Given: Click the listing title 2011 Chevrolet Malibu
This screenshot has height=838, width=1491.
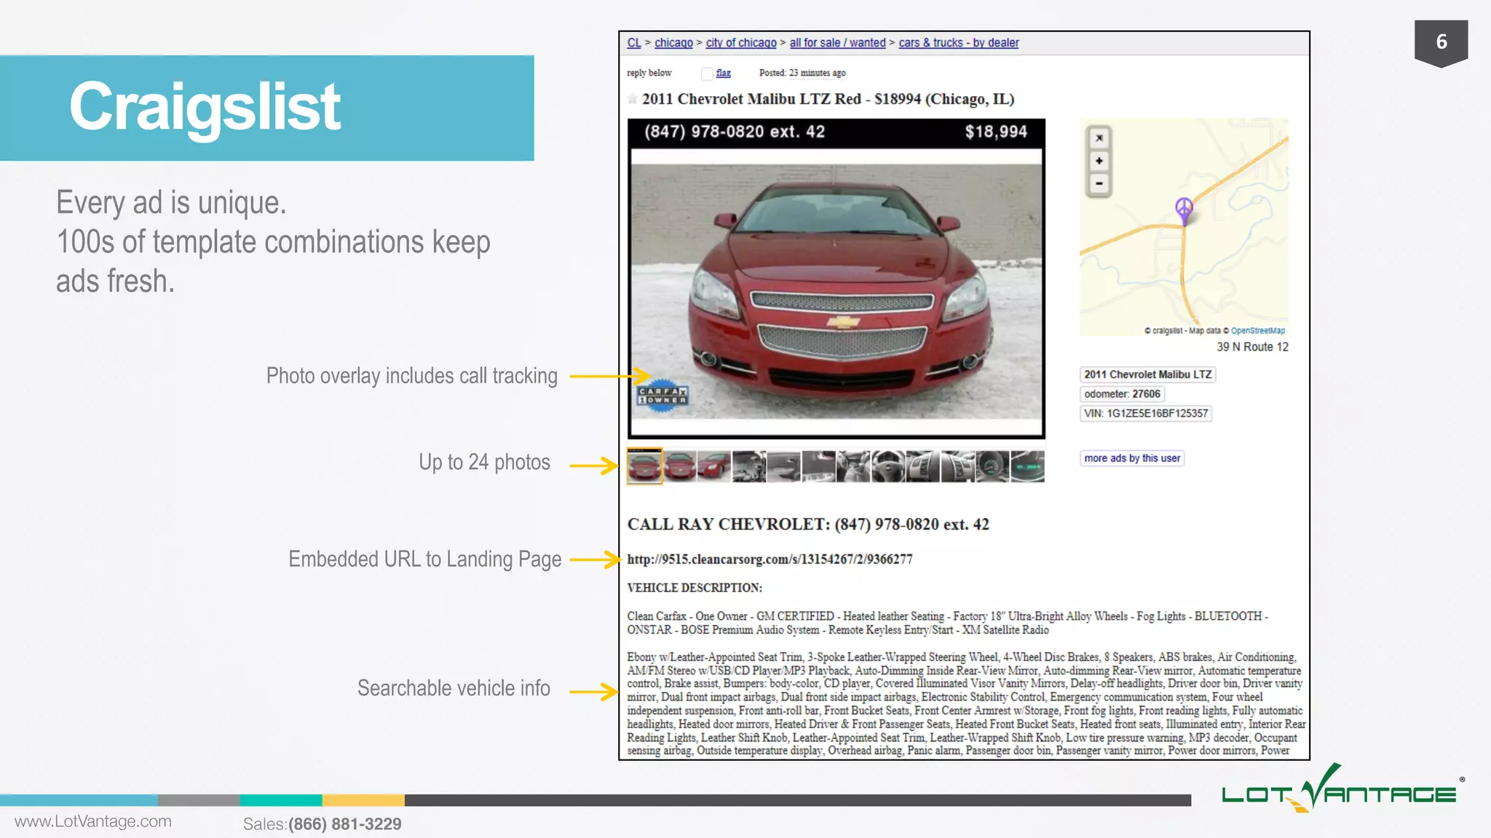Looking at the screenshot, I should click(x=828, y=99).
